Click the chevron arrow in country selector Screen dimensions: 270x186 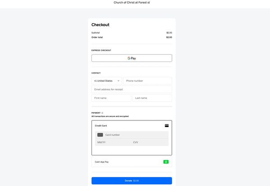click(x=118, y=81)
